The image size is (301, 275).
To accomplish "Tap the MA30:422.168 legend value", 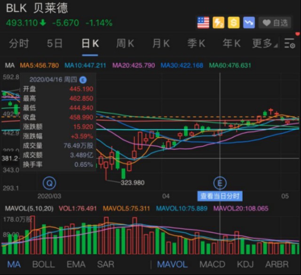I will tap(182, 65).
